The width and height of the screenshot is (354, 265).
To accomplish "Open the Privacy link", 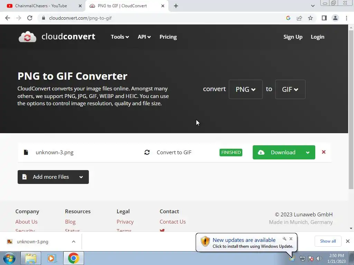I will tap(125, 222).
